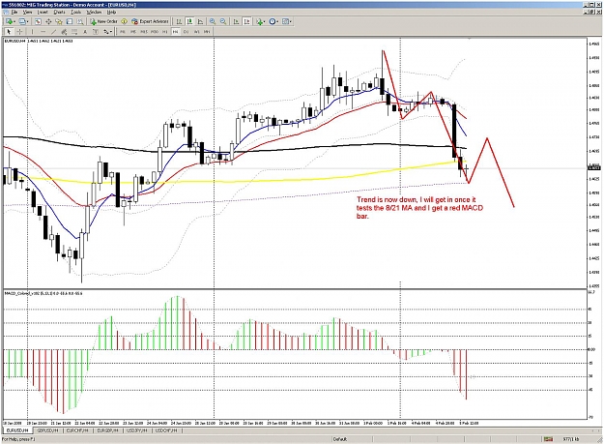Show the Market Watch window
This screenshot has height=444, width=604.
pos(38,21)
